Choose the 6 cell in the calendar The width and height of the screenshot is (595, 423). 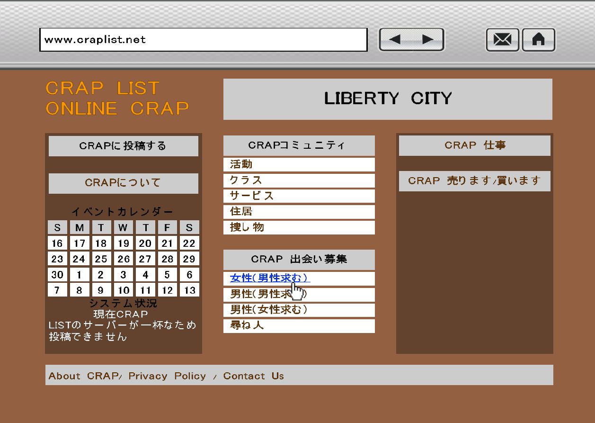coord(189,275)
